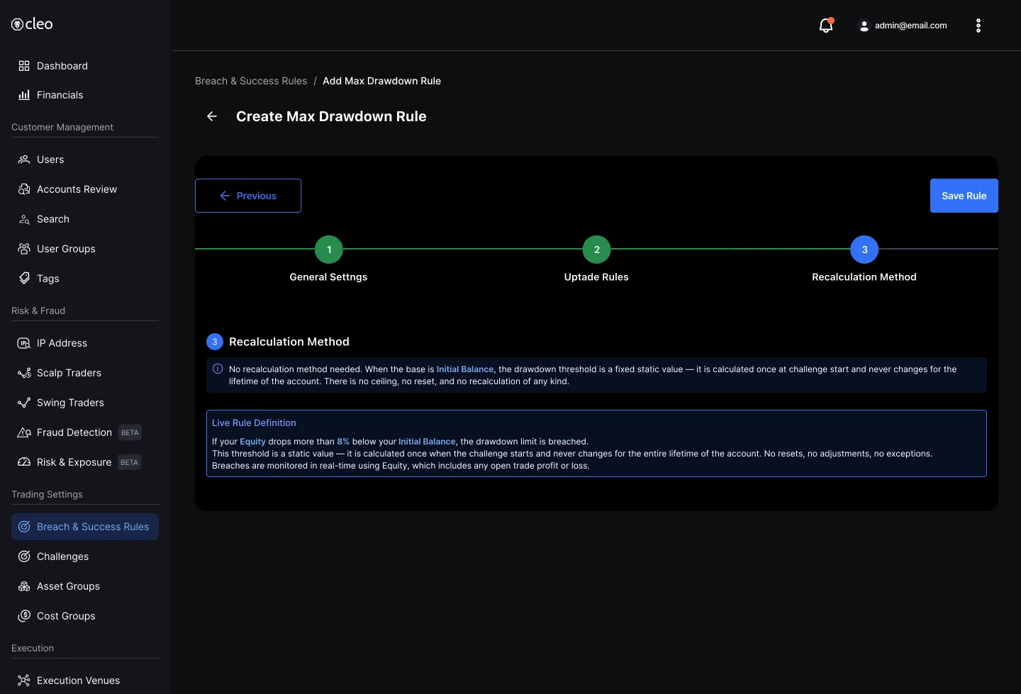This screenshot has width=1021, height=694.
Task: Click the Financials chart icon
Action: pyautogui.click(x=24, y=95)
